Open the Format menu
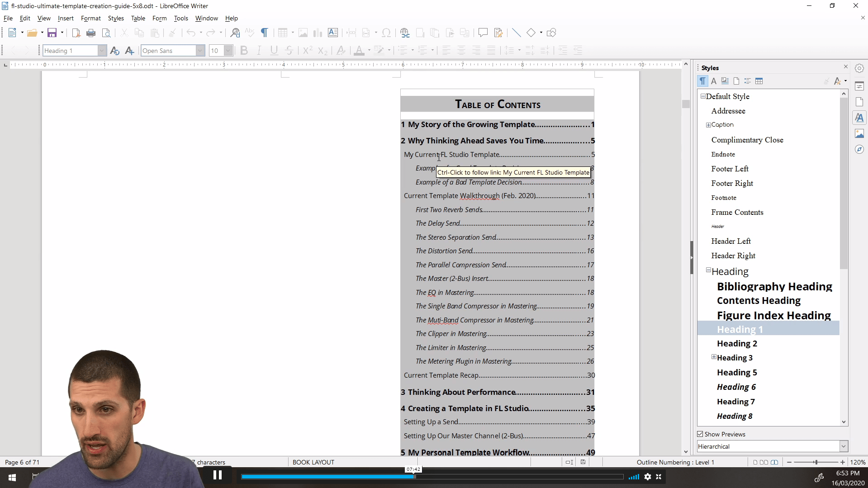Image resolution: width=868 pixels, height=488 pixels. [90, 18]
